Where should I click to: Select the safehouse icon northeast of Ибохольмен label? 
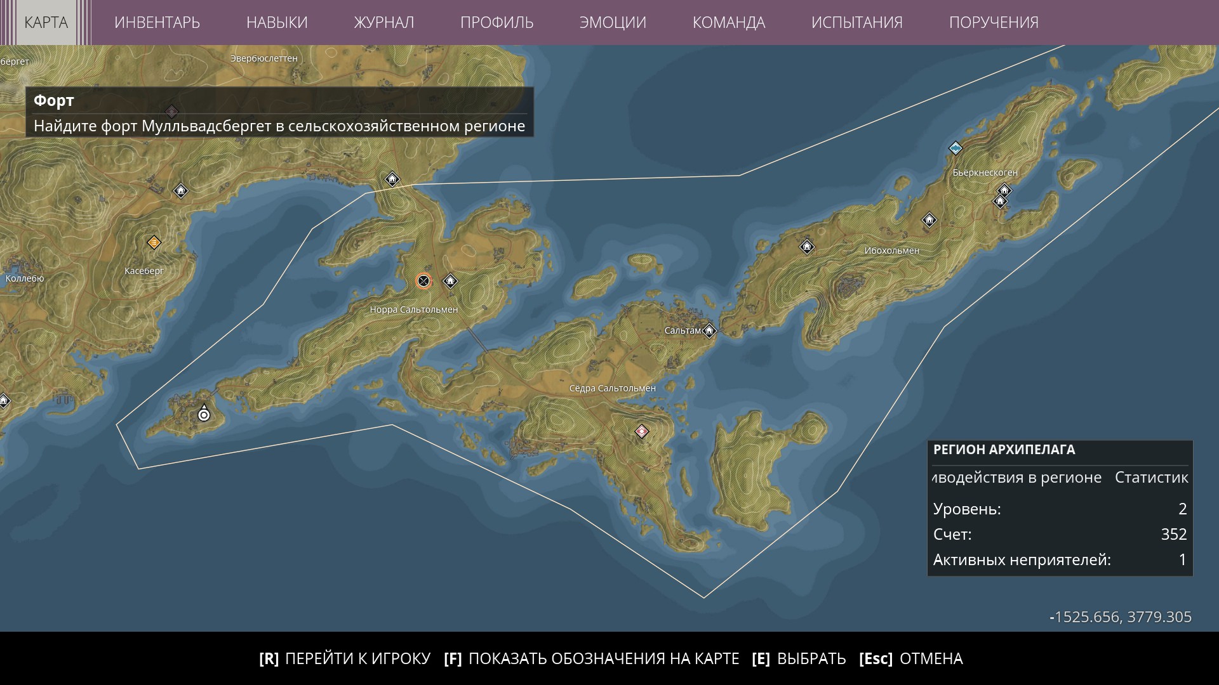(929, 220)
